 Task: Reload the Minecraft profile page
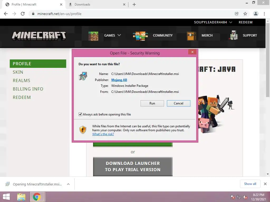[x=23, y=14]
